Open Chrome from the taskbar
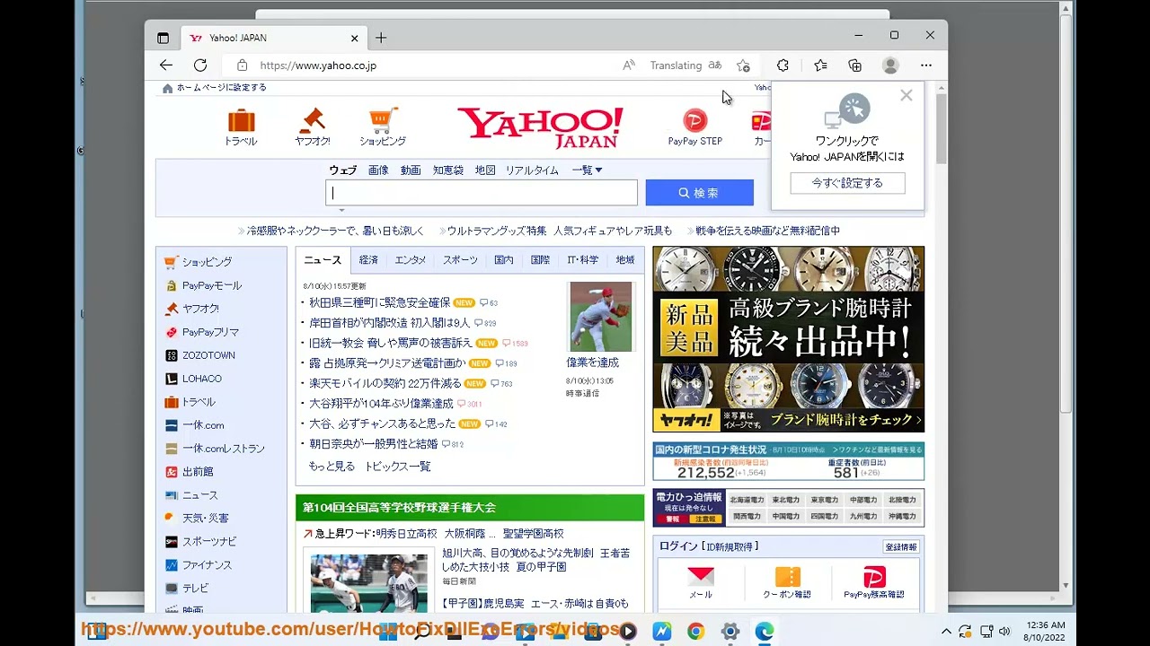The width and height of the screenshot is (1150, 646). click(x=696, y=632)
